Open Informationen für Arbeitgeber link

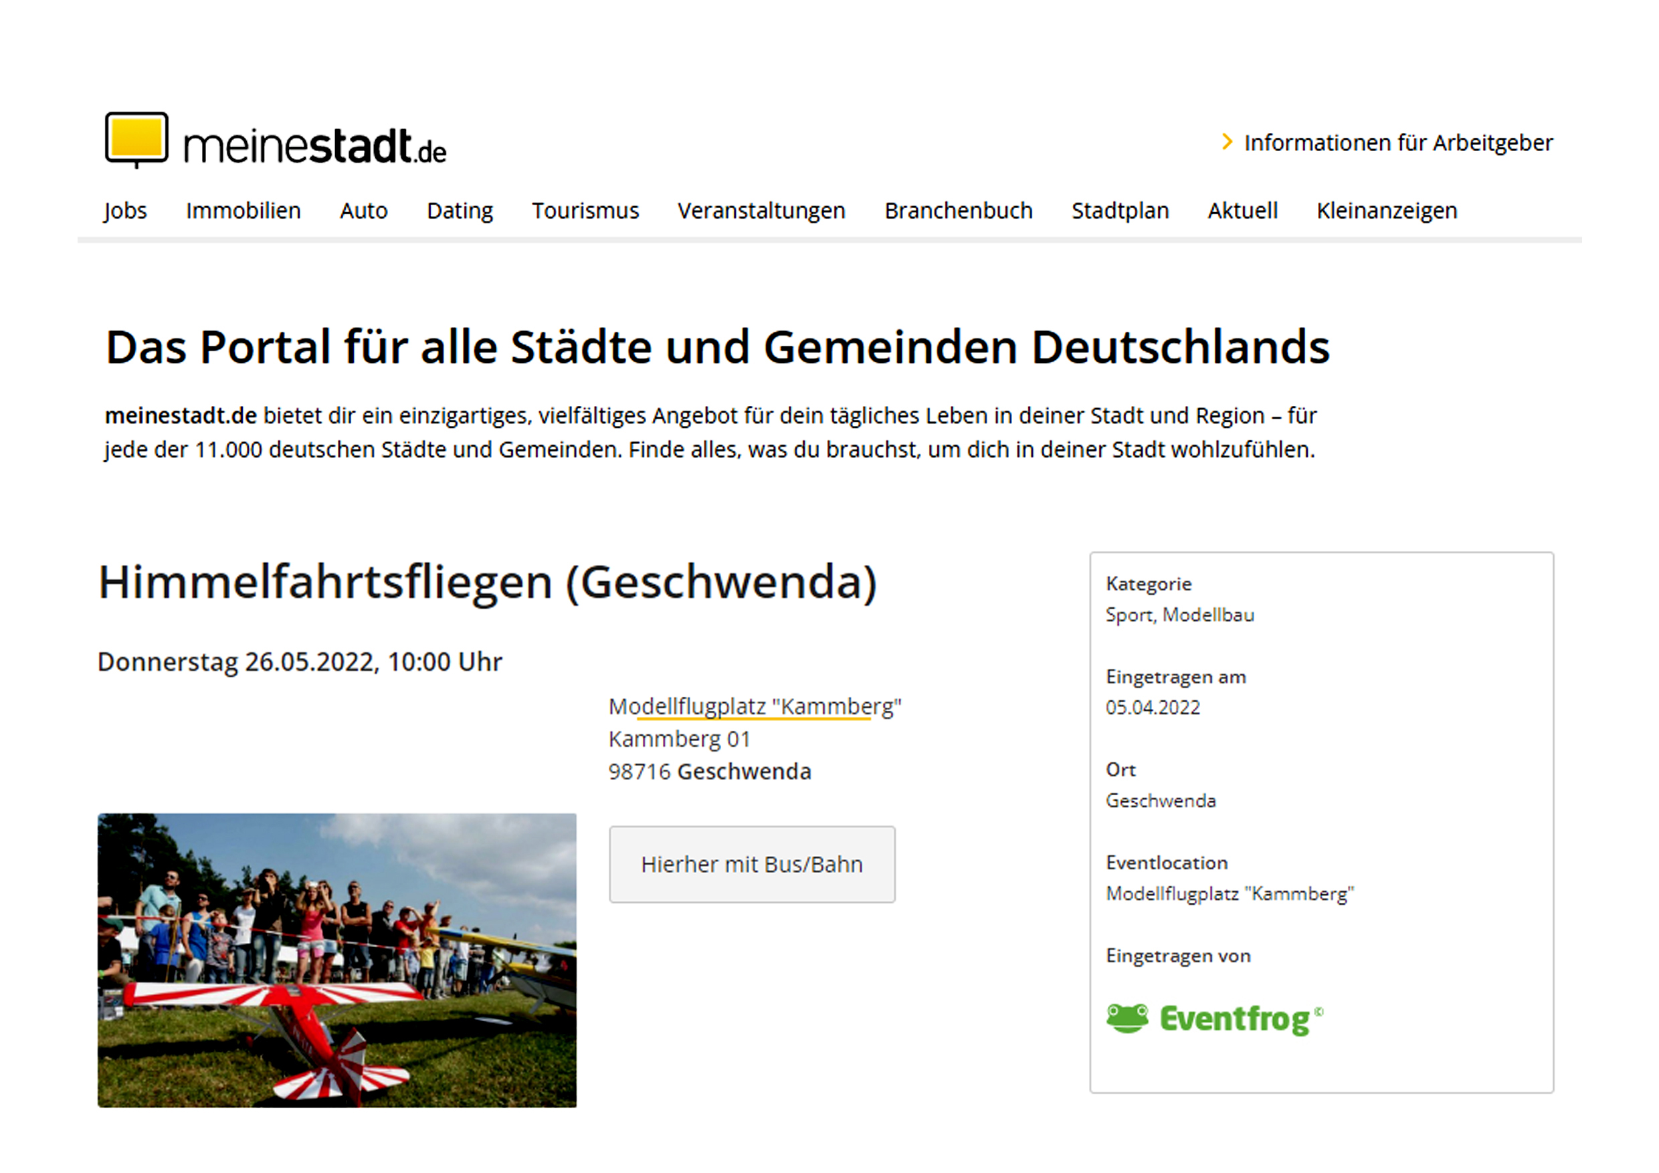click(1397, 143)
